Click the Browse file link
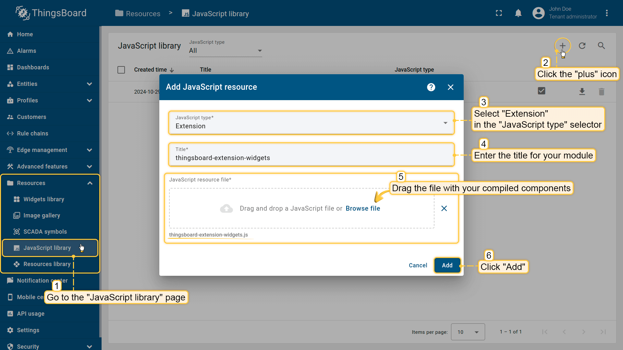 pyautogui.click(x=363, y=208)
